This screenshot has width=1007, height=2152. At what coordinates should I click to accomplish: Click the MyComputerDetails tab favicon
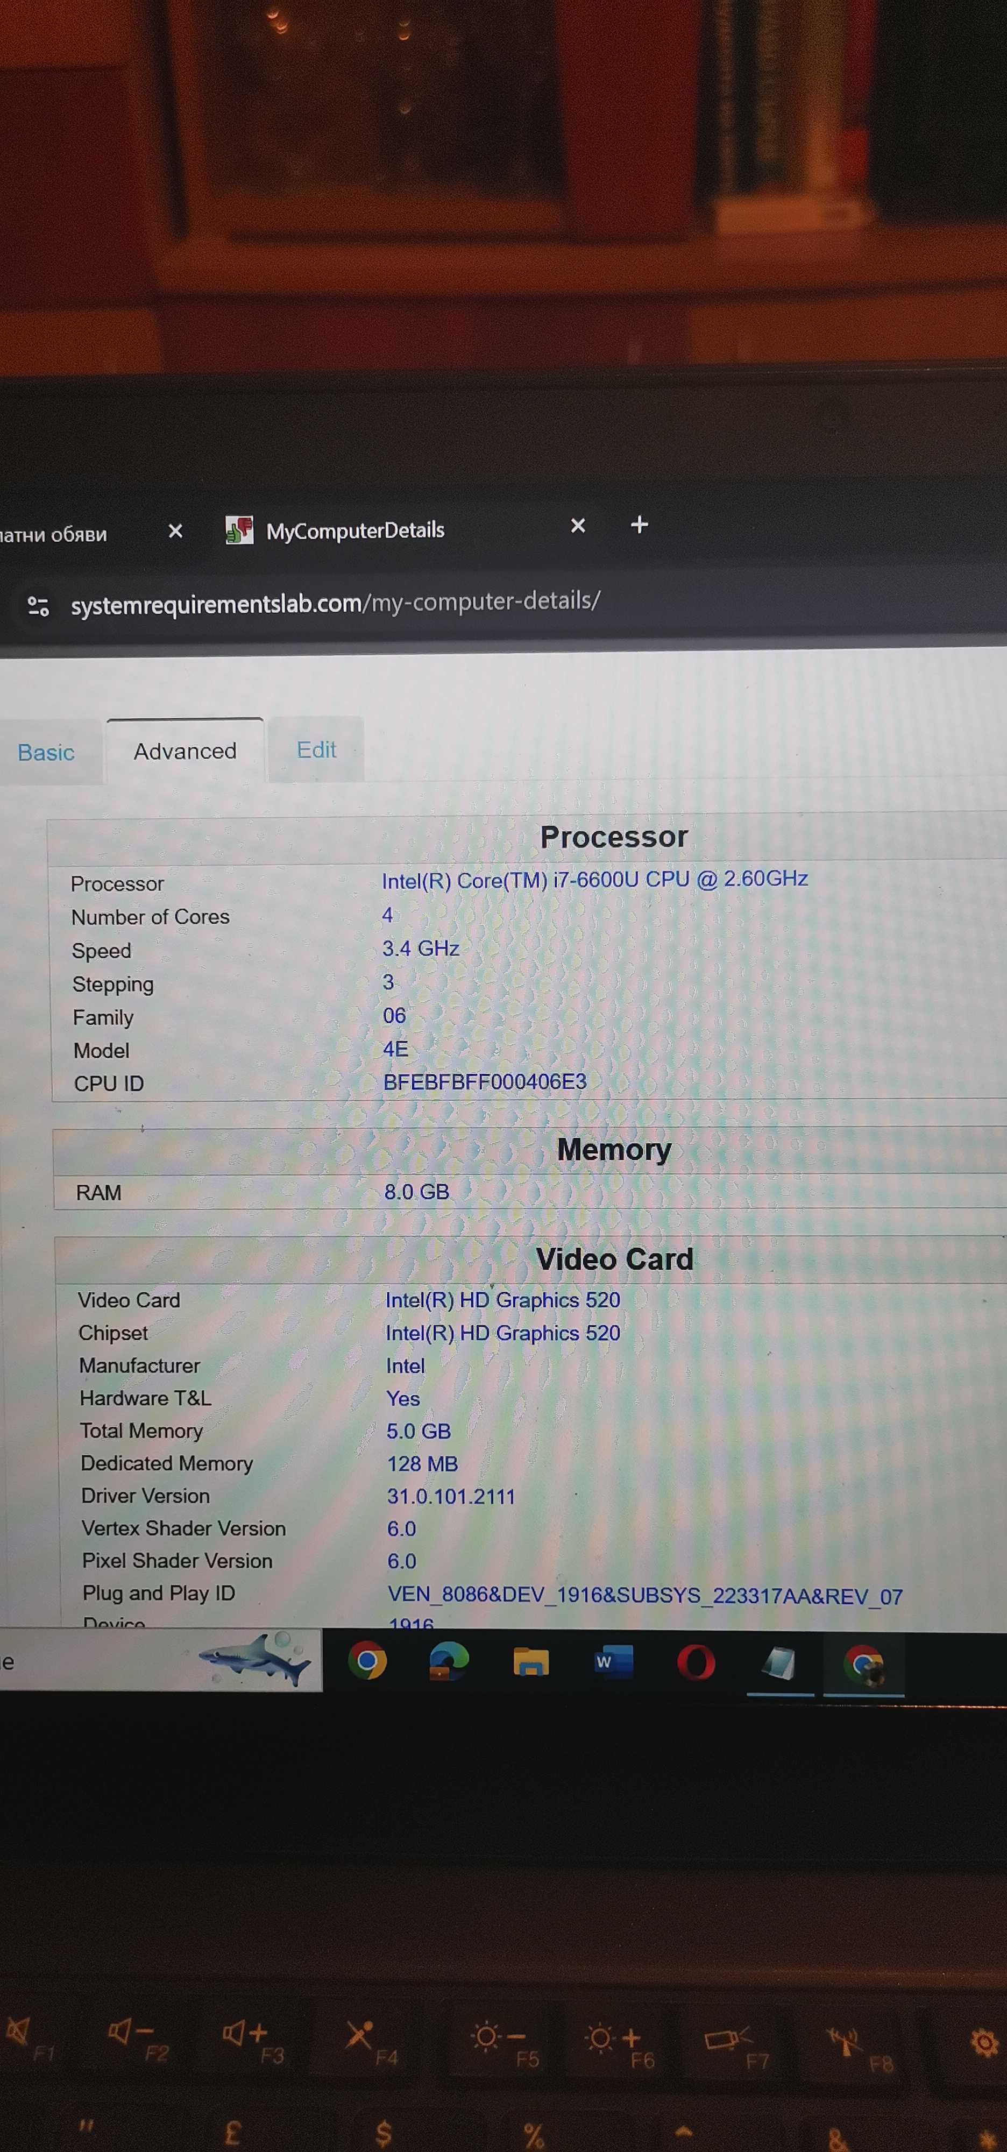point(239,529)
